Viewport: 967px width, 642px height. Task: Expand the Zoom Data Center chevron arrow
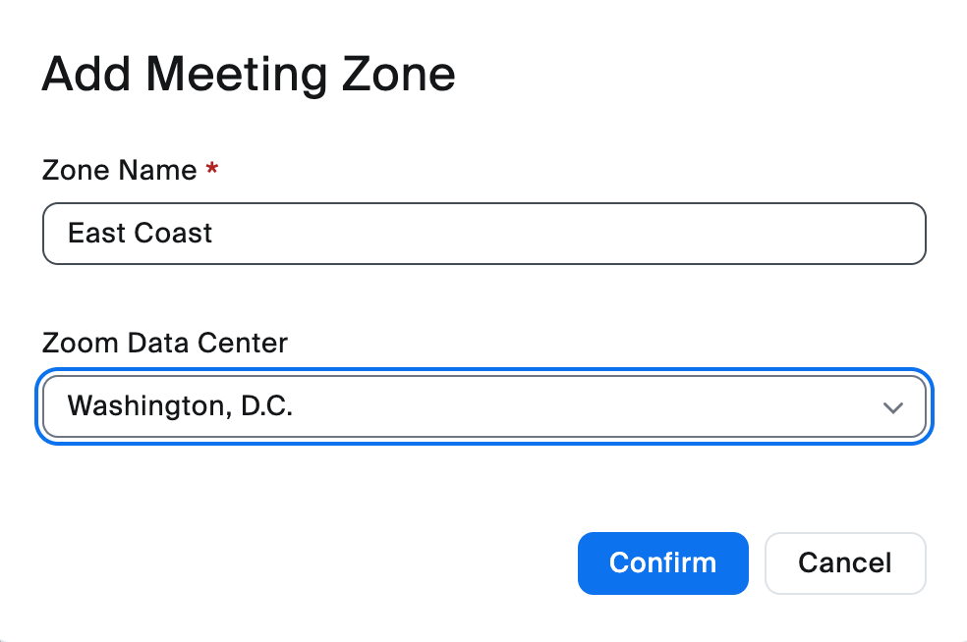pos(892,407)
